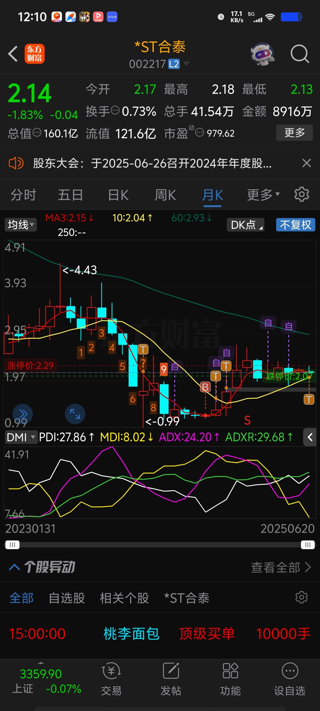The height and width of the screenshot is (711, 320).
Task: Switch to the 周K chart tab
Action: 165,195
